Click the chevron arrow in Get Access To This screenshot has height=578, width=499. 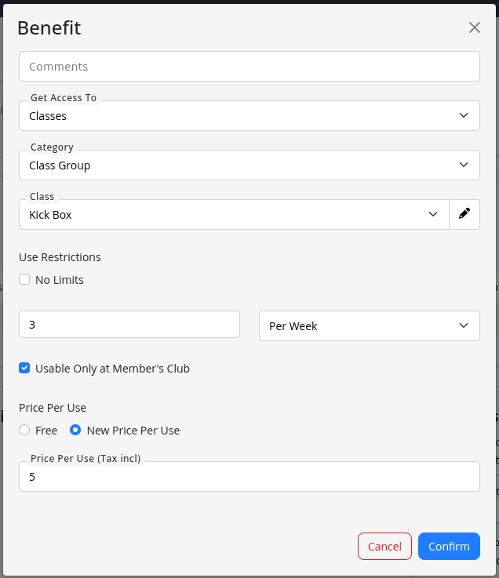click(x=463, y=116)
